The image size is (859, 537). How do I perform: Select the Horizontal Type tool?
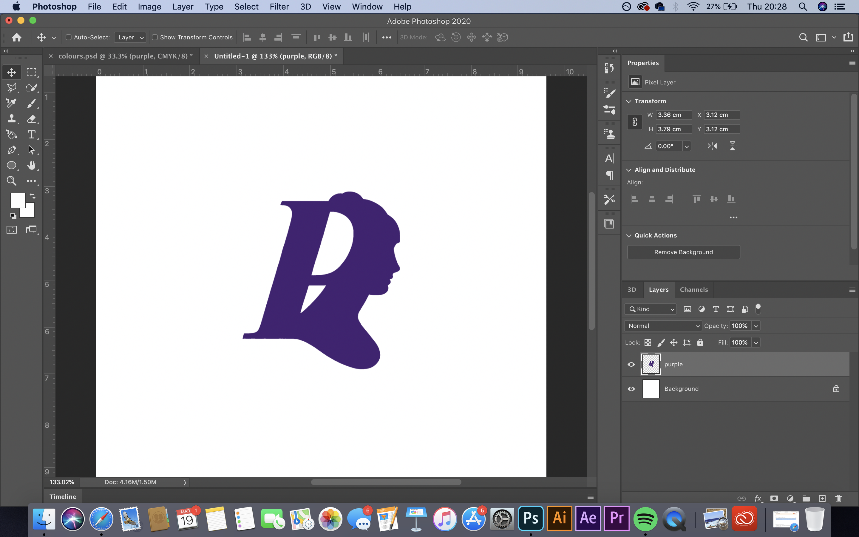coord(32,135)
